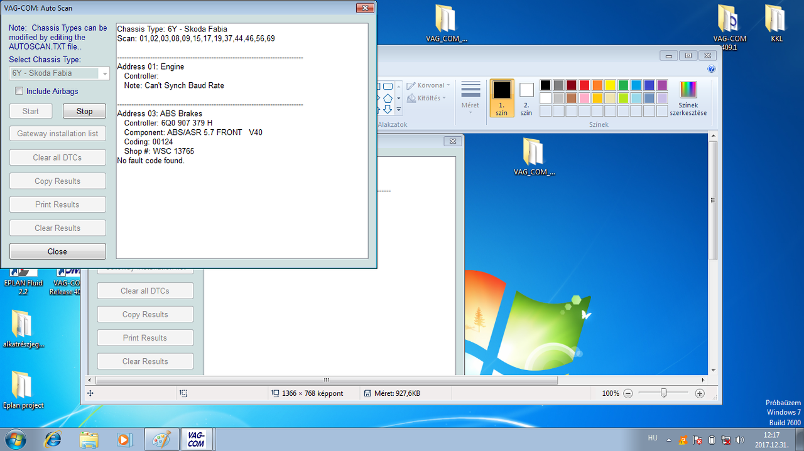Enable the Include Airbags checkbox
The height and width of the screenshot is (451, 804).
[x=19, y=92]
